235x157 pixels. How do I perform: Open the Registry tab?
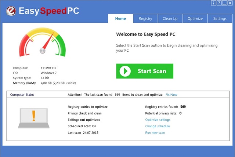coord(145,19)
